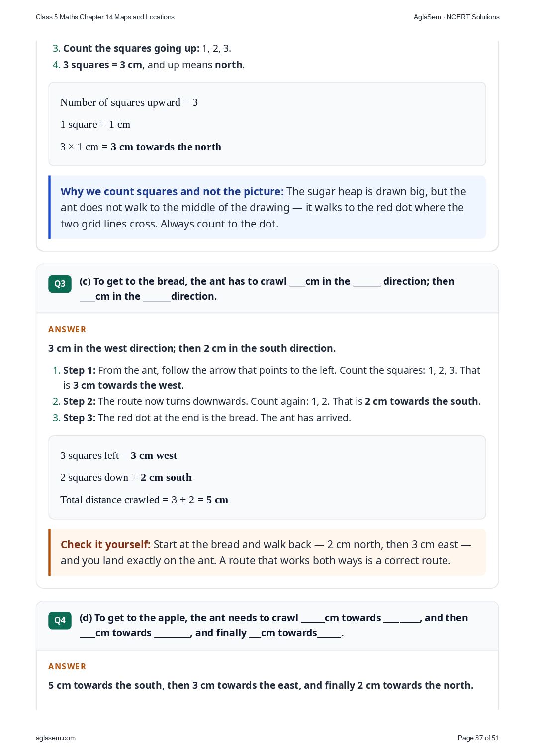Viewport: 535px width, 756px height.
Task: Click 'Total distance crawled' calculation line
Action: pos(144,500)
